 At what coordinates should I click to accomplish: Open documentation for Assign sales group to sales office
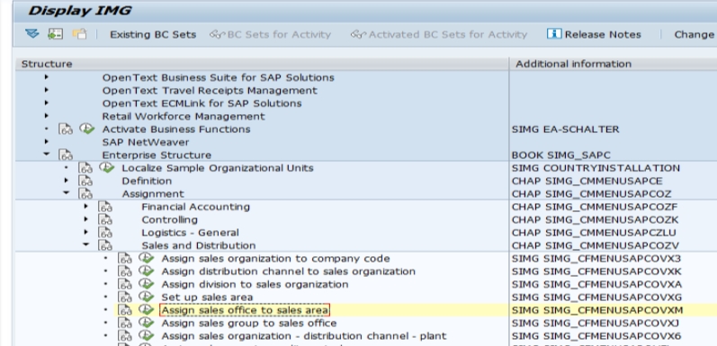[x=125, y=324]
